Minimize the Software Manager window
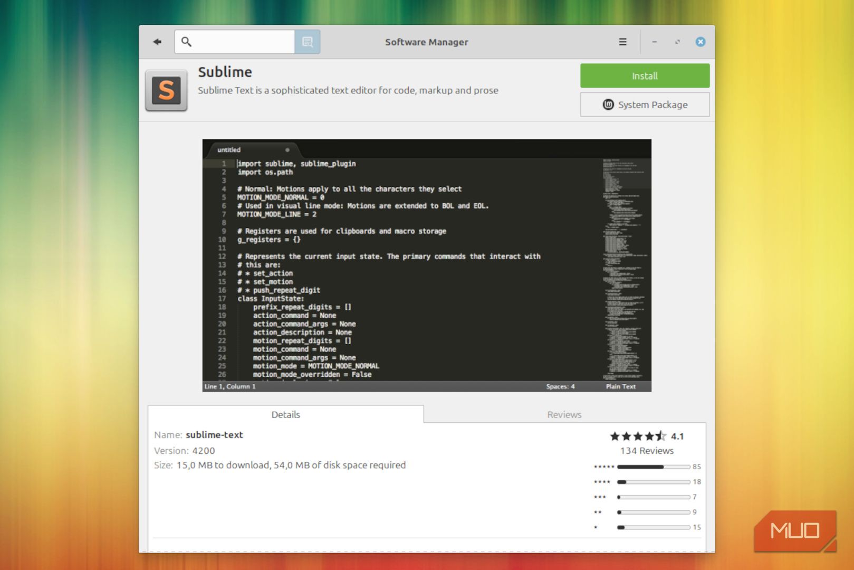This screenshot has width=854, height=570. (x=654, y=42)
